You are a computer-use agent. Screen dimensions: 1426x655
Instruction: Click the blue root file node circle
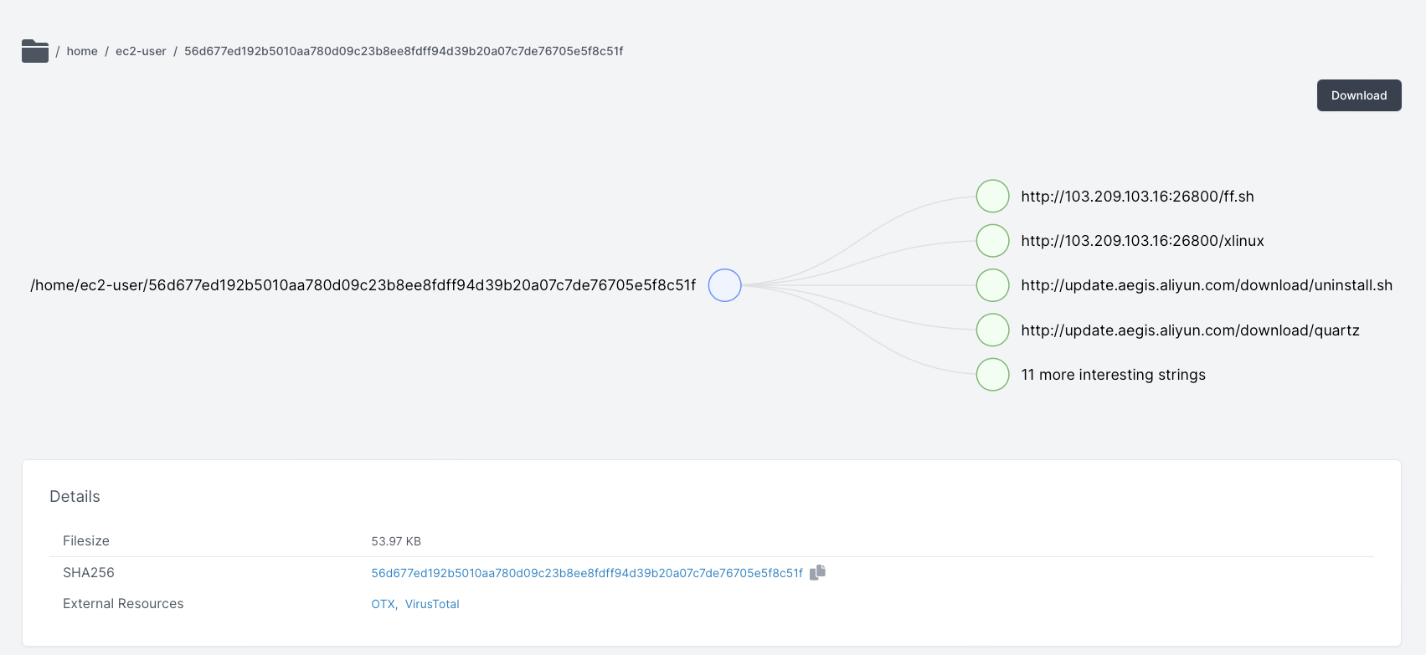point(724,285)
